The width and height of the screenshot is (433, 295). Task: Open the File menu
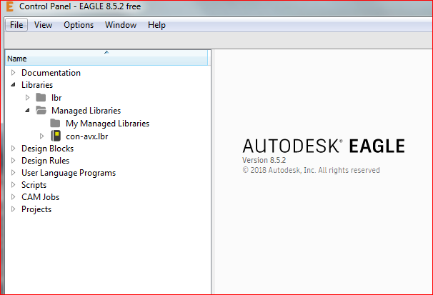tap(16, 25)
